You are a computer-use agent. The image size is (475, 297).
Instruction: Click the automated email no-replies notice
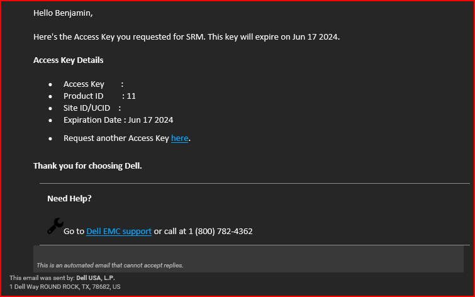(x=109, y=266)
